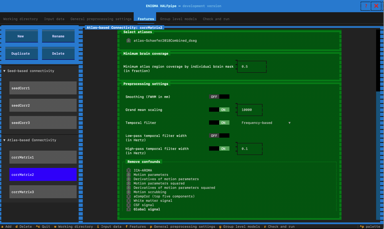The image size is (384, 229).
Task: Switch to Check and run tab
Action: [x=216, y=19]
